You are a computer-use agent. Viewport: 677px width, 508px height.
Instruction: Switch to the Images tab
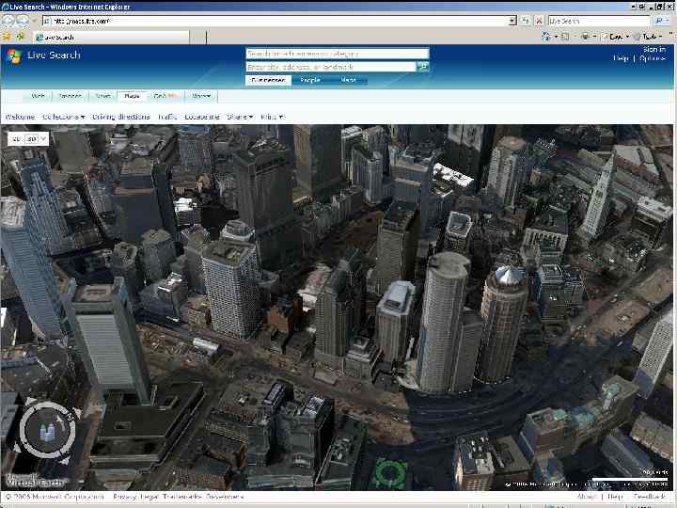(x=70, y=96)
